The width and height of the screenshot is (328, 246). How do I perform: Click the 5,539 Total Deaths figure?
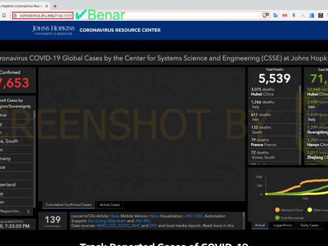tap(274, 79)
